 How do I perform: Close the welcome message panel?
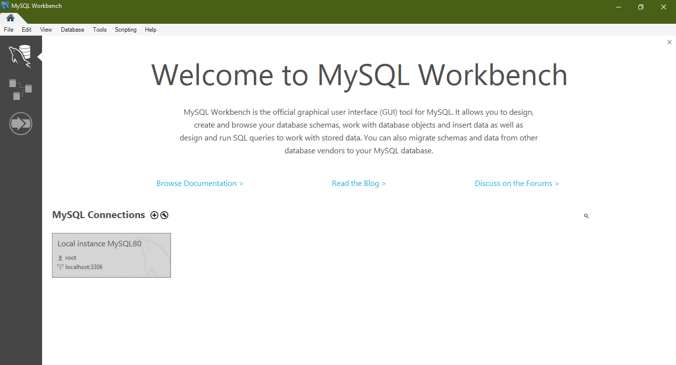coord(670,42)
